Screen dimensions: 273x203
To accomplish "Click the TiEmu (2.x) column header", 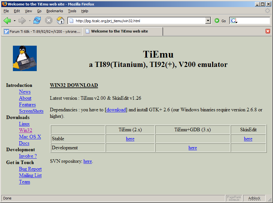I will coord(130,130).
